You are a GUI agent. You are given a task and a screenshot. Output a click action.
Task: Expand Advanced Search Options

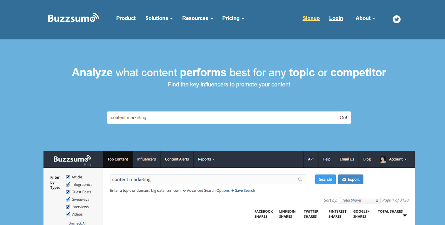[x=206, y=190]
